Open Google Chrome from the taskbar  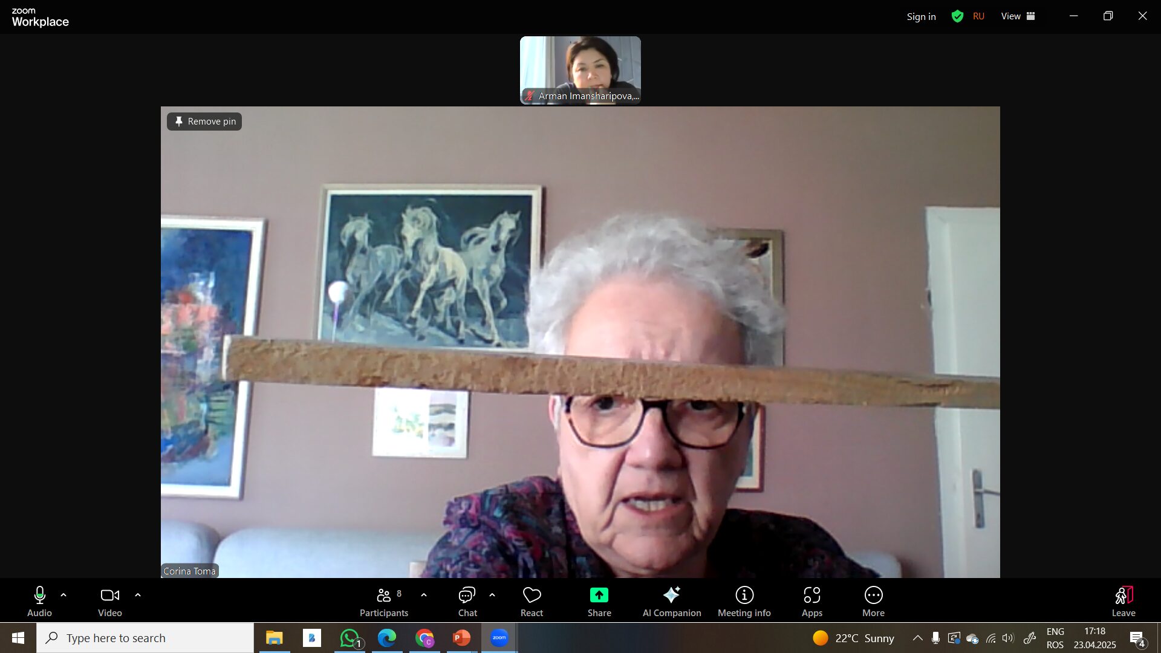[x=424, y=638]
